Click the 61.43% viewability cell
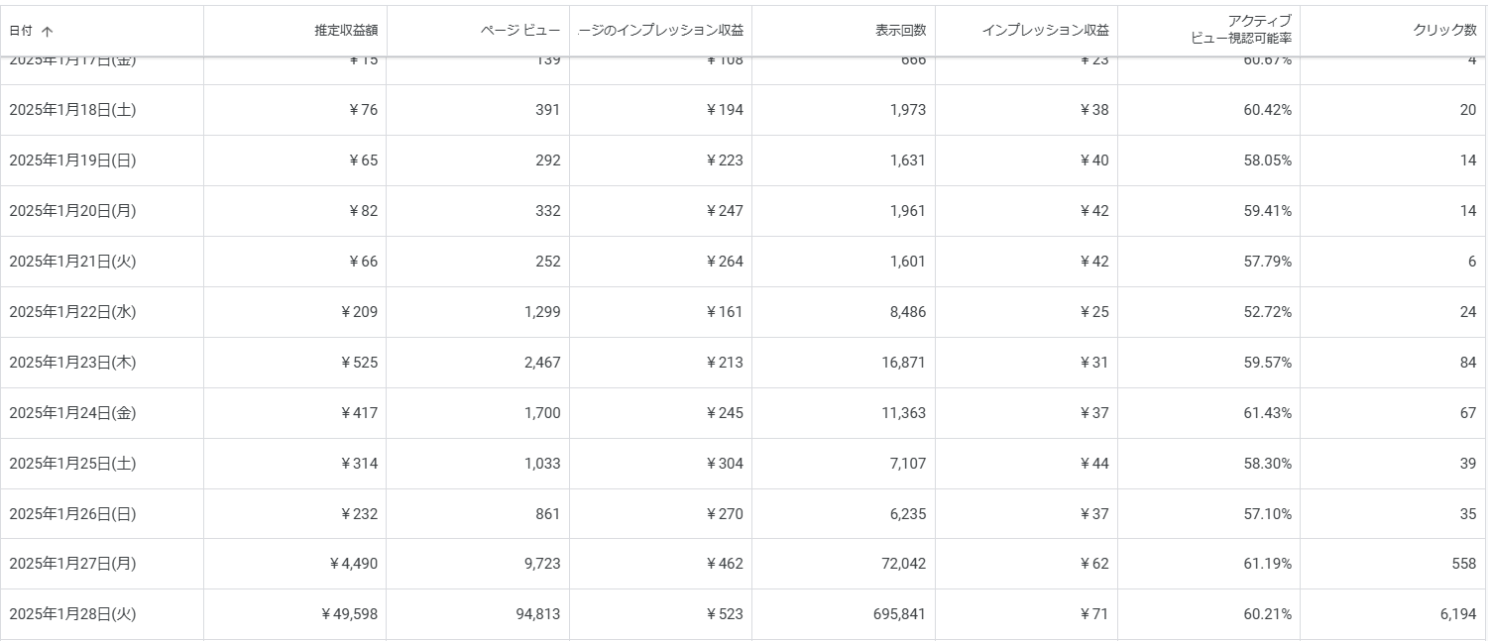The image size is (1488, 641). click(x=1268, y=413)
